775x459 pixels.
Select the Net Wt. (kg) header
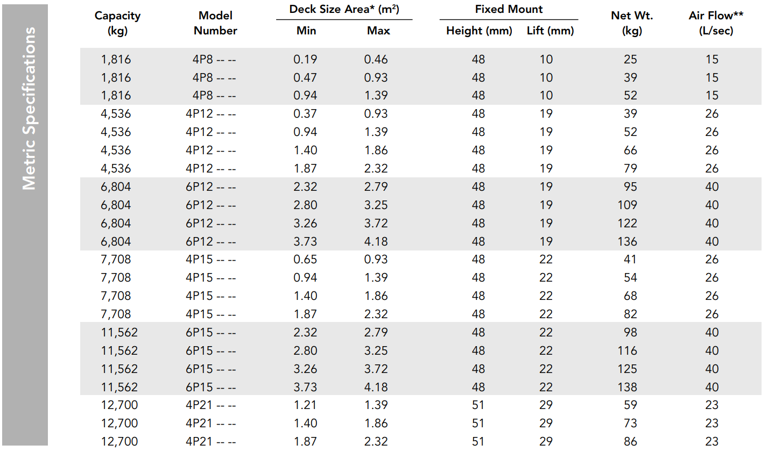coord(632,23)
